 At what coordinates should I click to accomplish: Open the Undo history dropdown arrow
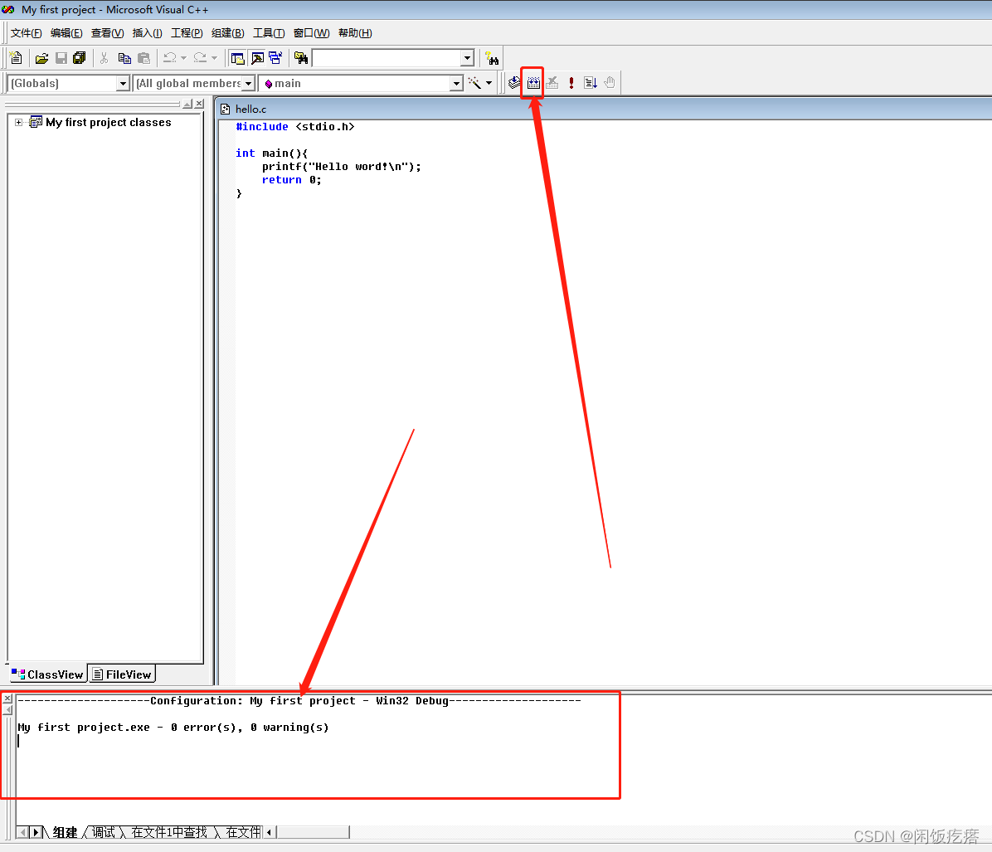(183, 58)
